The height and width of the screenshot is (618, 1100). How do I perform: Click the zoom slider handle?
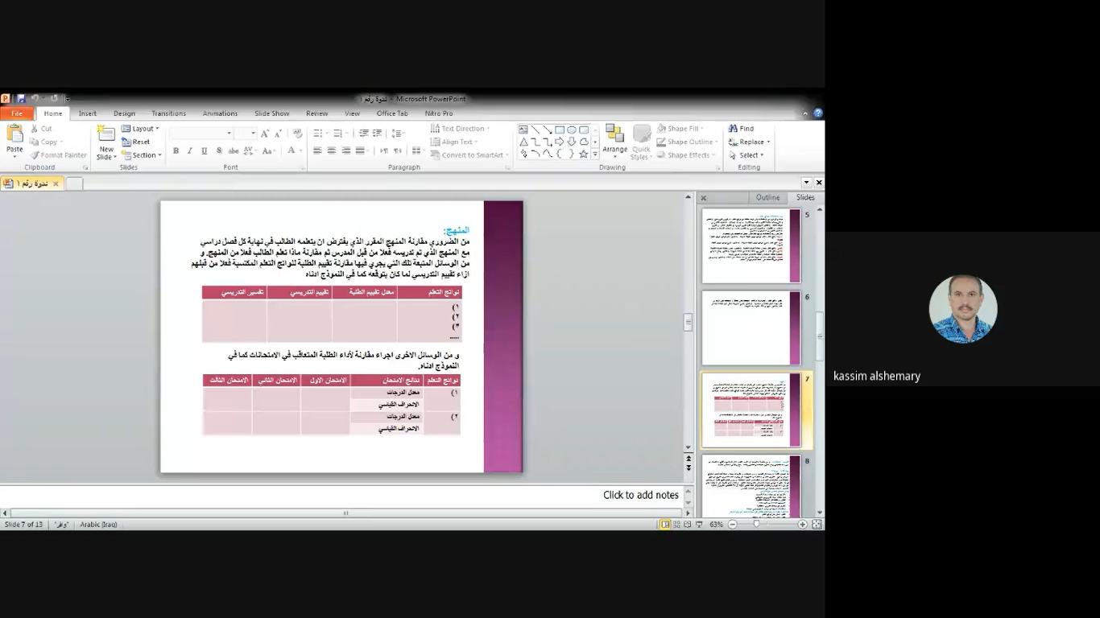click(756, 525)
